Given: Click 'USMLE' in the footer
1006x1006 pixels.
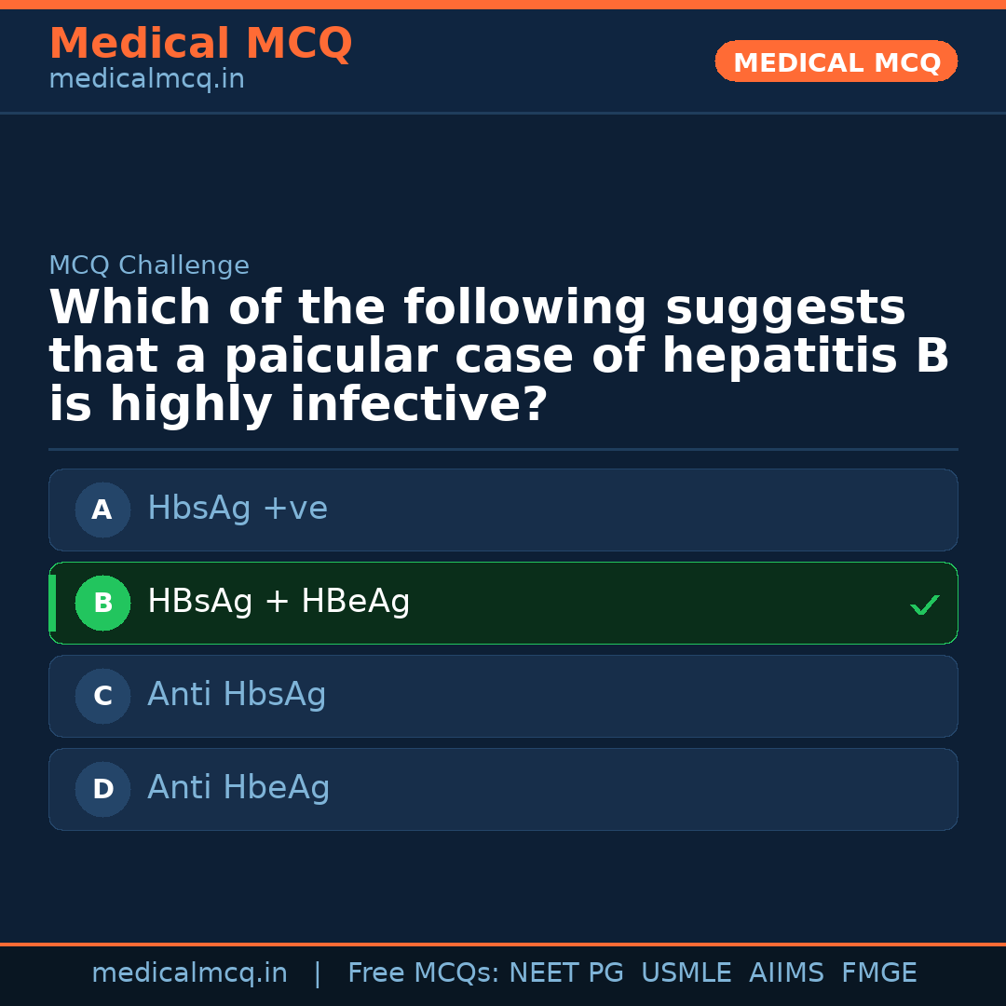Looking at the screenshot, I should [686, 973].
